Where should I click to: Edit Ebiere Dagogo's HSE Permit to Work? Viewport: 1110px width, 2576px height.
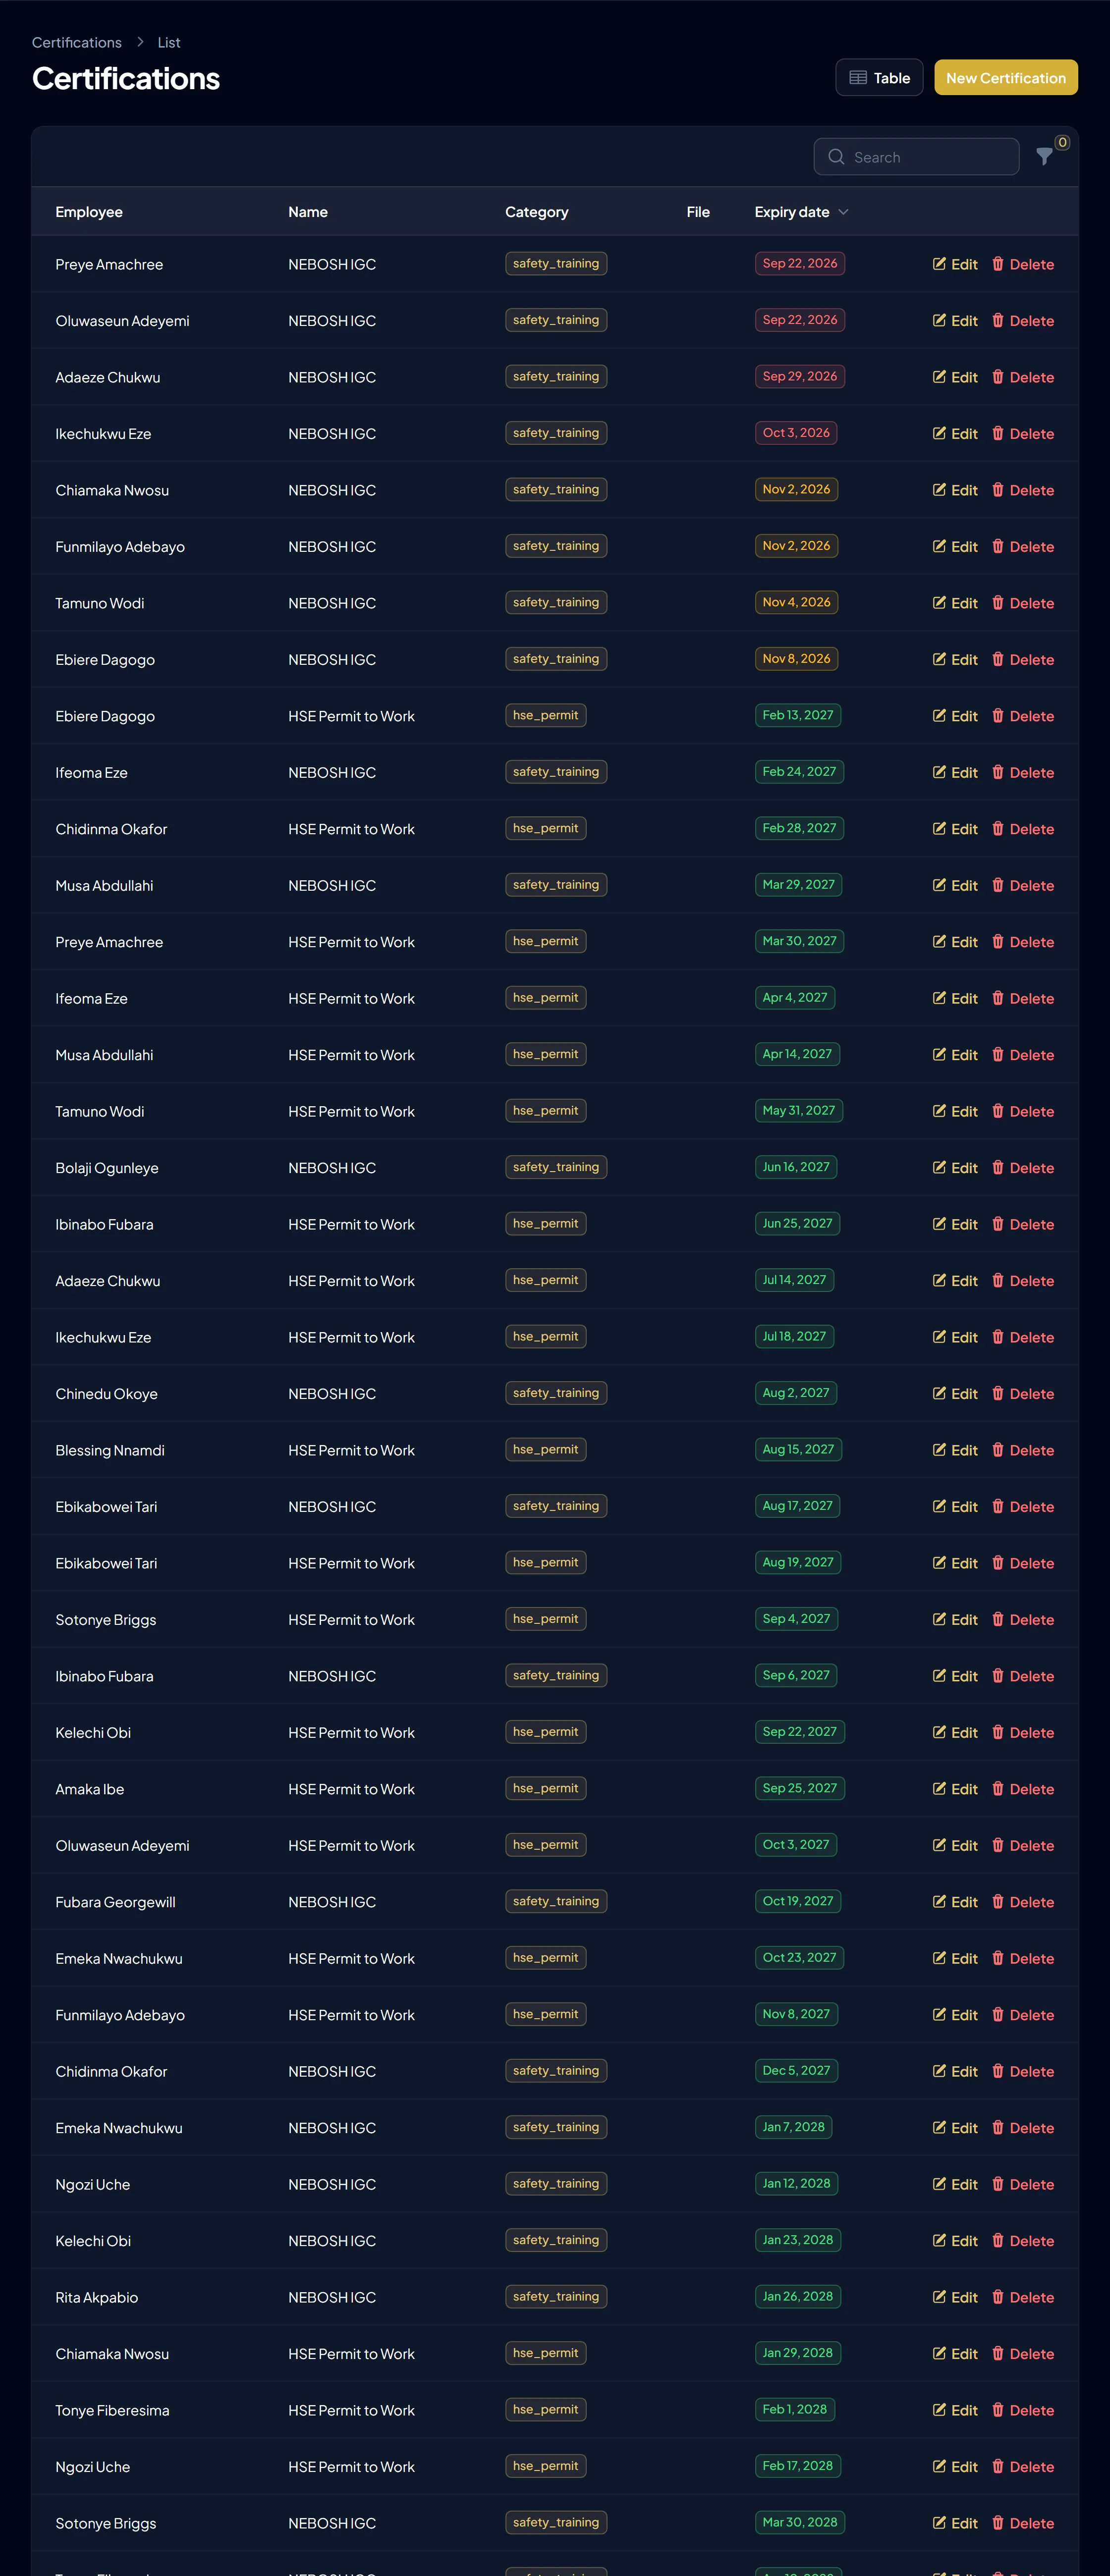pyautogui.click(x=955, y=716)
